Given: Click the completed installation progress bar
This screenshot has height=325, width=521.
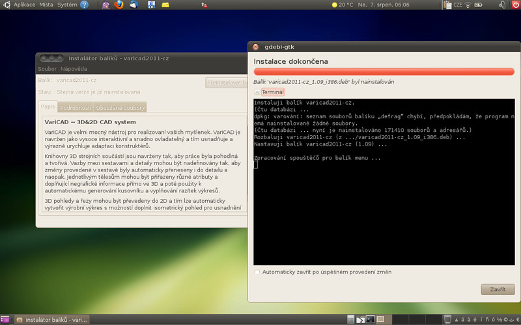Looking at the screenshot, I should click(x=384, y=71).
